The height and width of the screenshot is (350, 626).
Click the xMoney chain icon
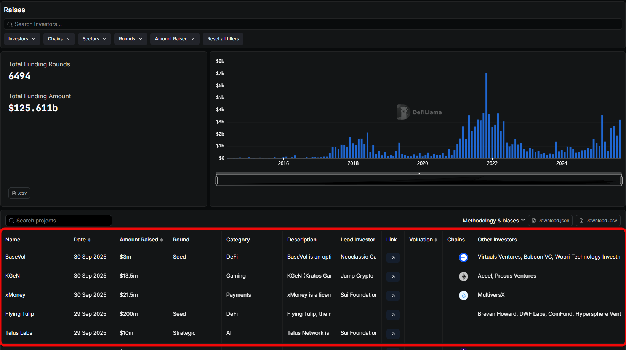pyautogui.click(x=463, y=296)
